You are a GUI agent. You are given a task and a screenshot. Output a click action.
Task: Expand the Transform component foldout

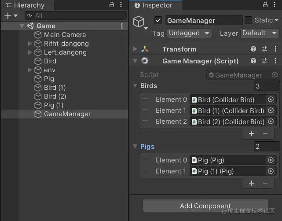click(135, 49)
